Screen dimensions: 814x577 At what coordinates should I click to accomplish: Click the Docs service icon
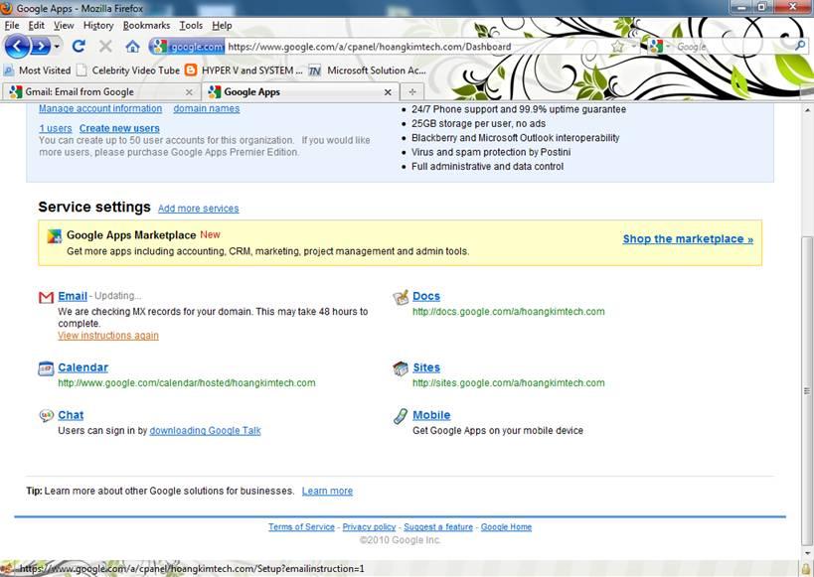tap(401, 297)
